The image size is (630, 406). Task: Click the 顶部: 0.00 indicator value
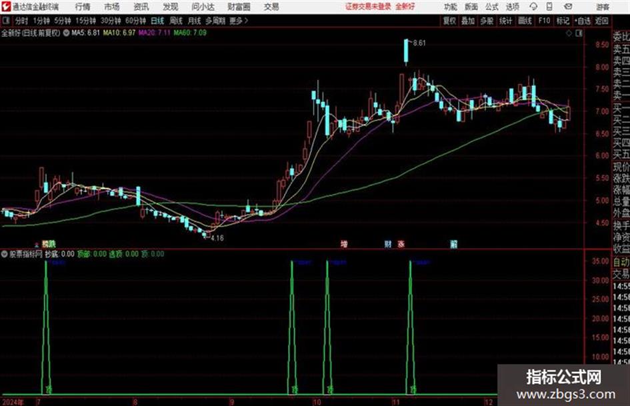(92, 254)
